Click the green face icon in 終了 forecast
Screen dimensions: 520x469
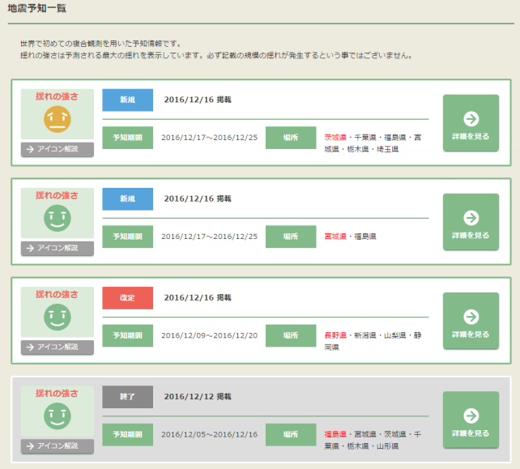58,417
